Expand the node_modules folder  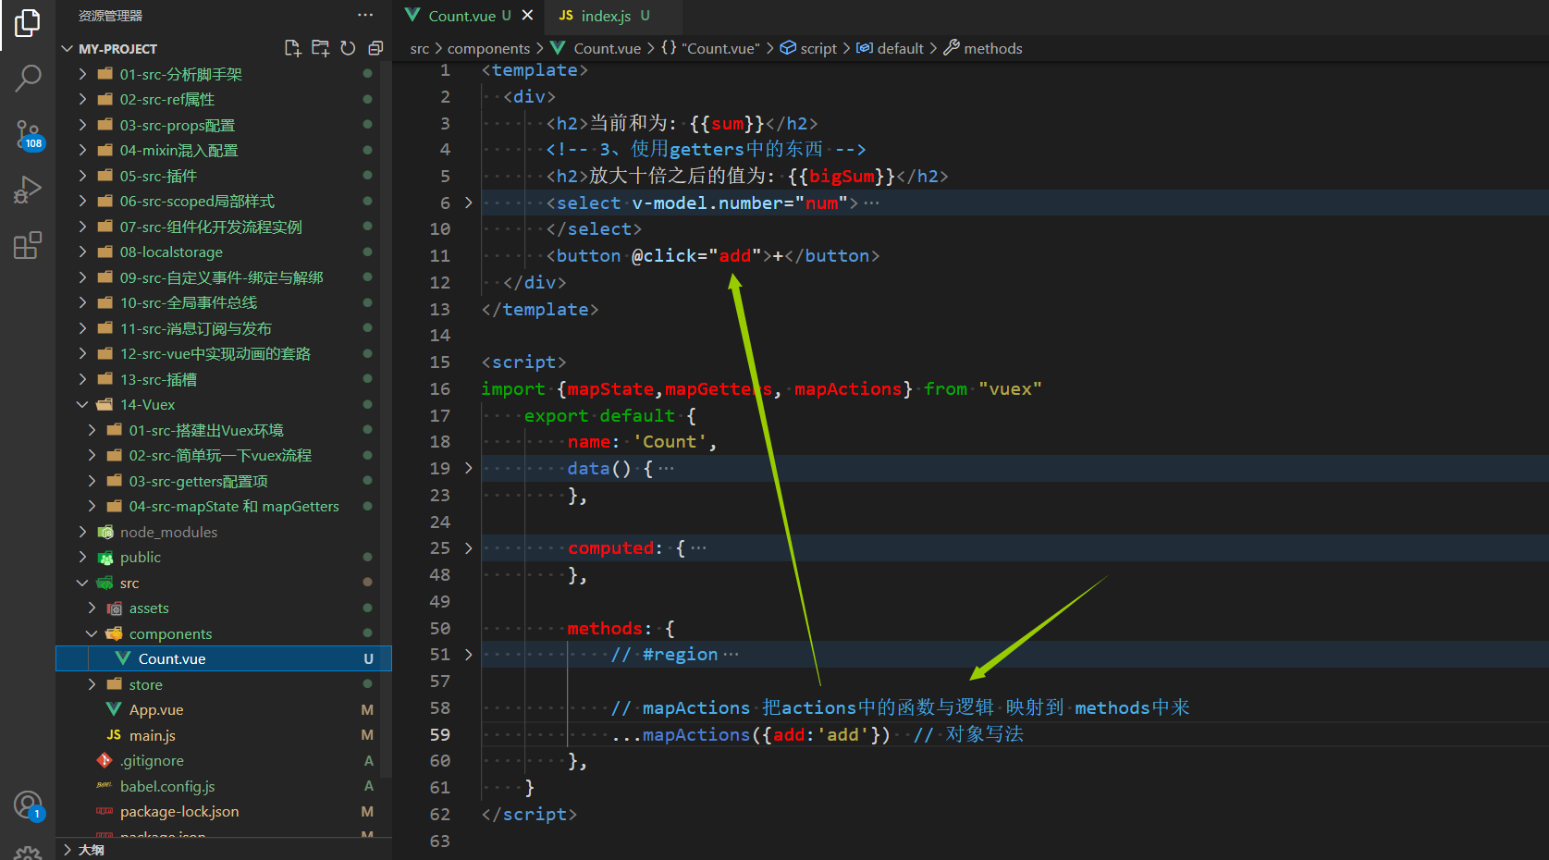click(82, 532)
